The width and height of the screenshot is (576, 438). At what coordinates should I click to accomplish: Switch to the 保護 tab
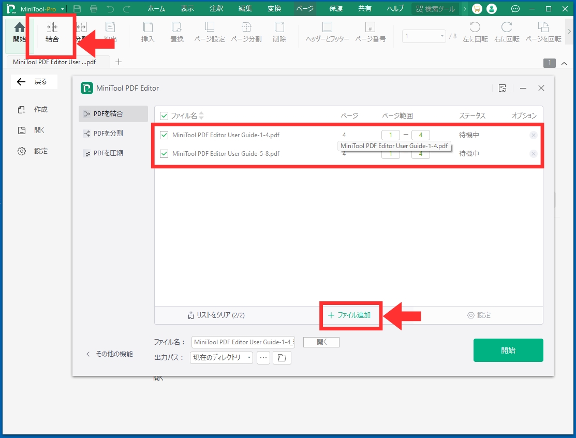pyautogui.click(x=336, y=9)
